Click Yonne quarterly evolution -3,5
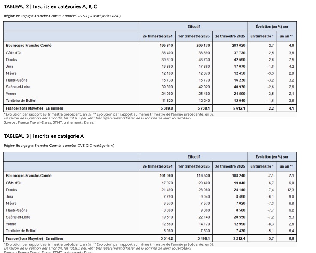The height and width of the screenshot is (253, 316). click(x=270, y=94)
